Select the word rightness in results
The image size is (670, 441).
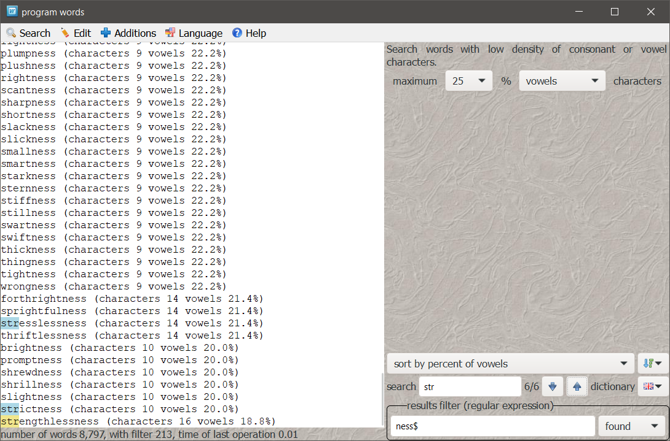[x=28, y=78]
